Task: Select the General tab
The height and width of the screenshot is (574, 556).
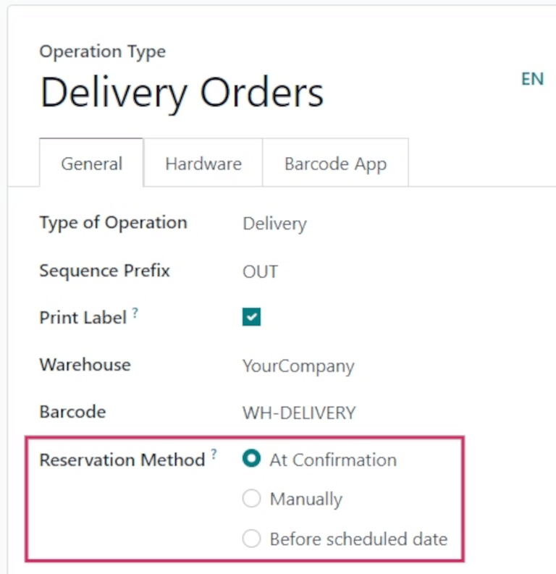Action: [91, 164]
